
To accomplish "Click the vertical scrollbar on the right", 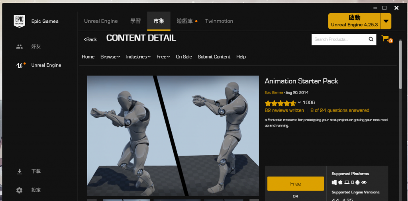I will pos(401,65).
